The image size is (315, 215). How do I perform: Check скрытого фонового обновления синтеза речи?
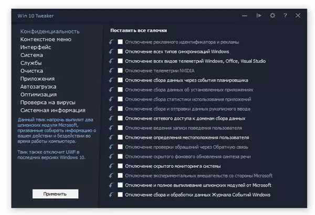[120, 156]
